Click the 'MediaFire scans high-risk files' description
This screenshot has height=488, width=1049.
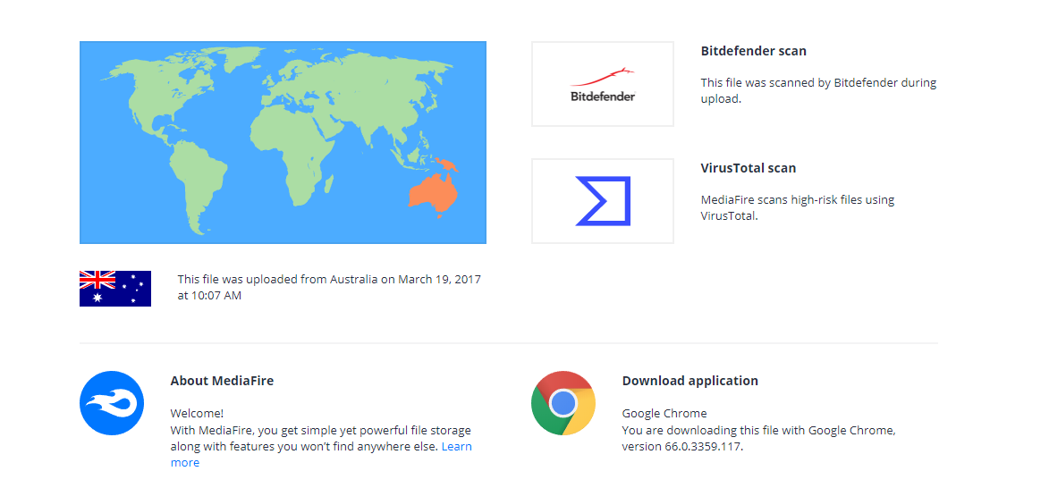point(798,208)
